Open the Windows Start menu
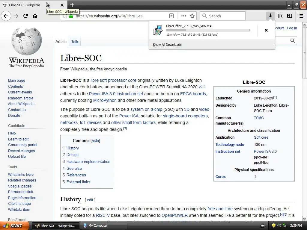Screen dimensions: 307x230 tap(14, 226)
